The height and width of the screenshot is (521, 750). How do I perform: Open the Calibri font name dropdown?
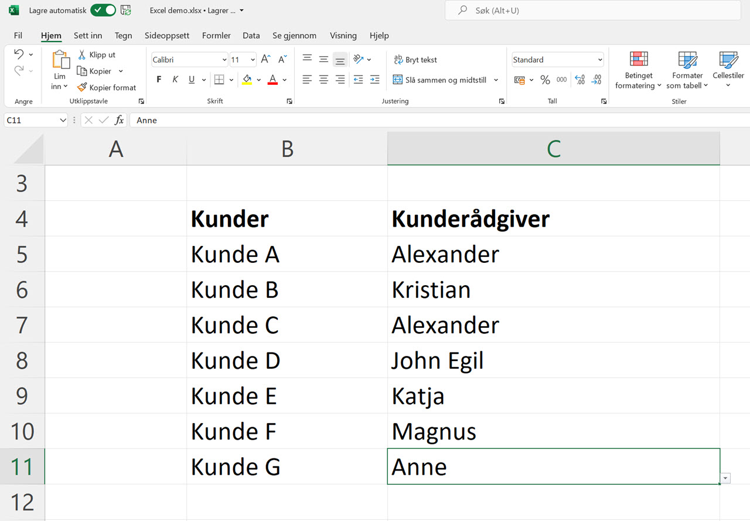tap(224, 60)
